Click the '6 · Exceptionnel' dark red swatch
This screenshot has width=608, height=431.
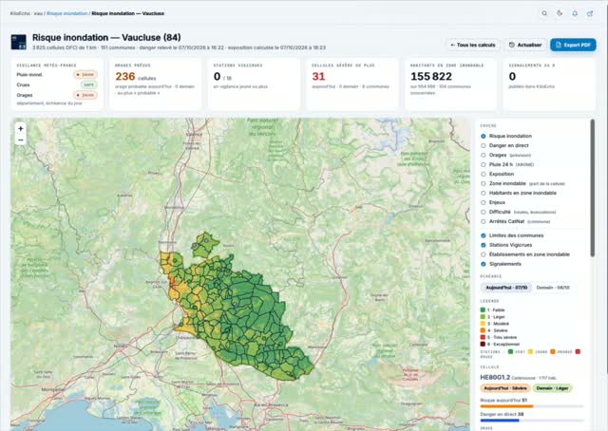[483, 344]
